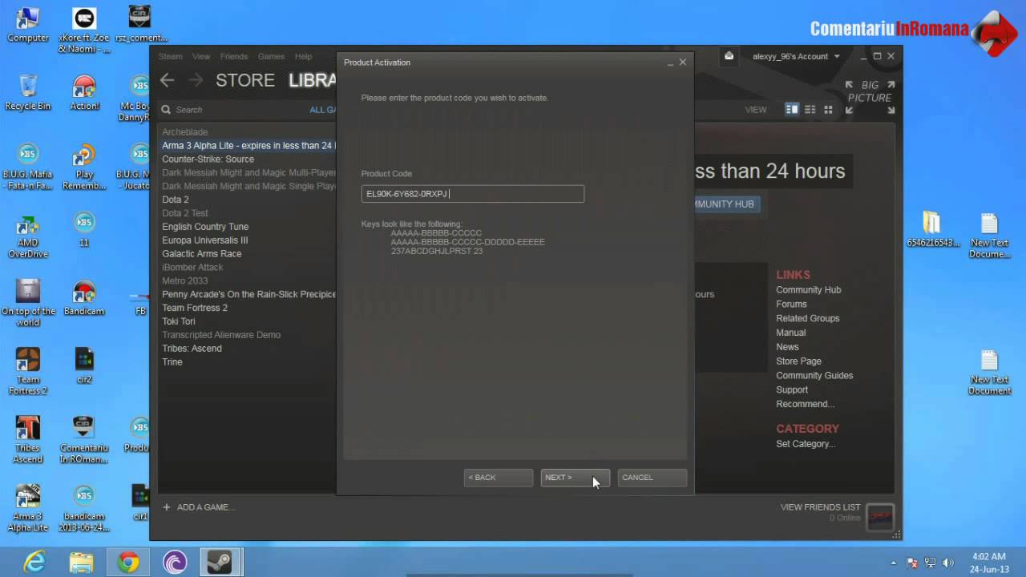Open the AMD OverDrive desktop icon
This screenshot has height=577, width=1026.
pos(28,236)
